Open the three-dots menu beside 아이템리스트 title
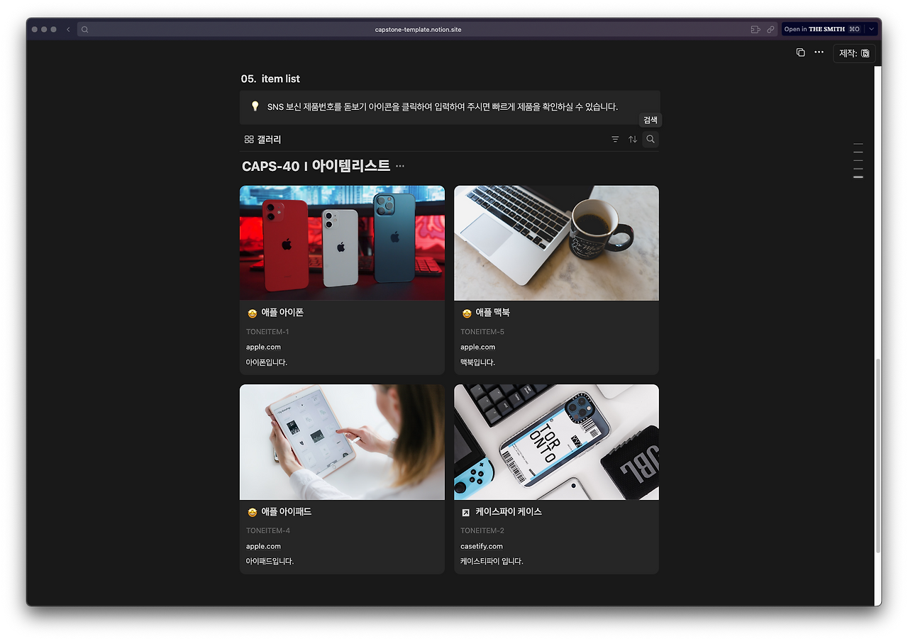Screen dimensions: 908x641 tap(400, 166)
